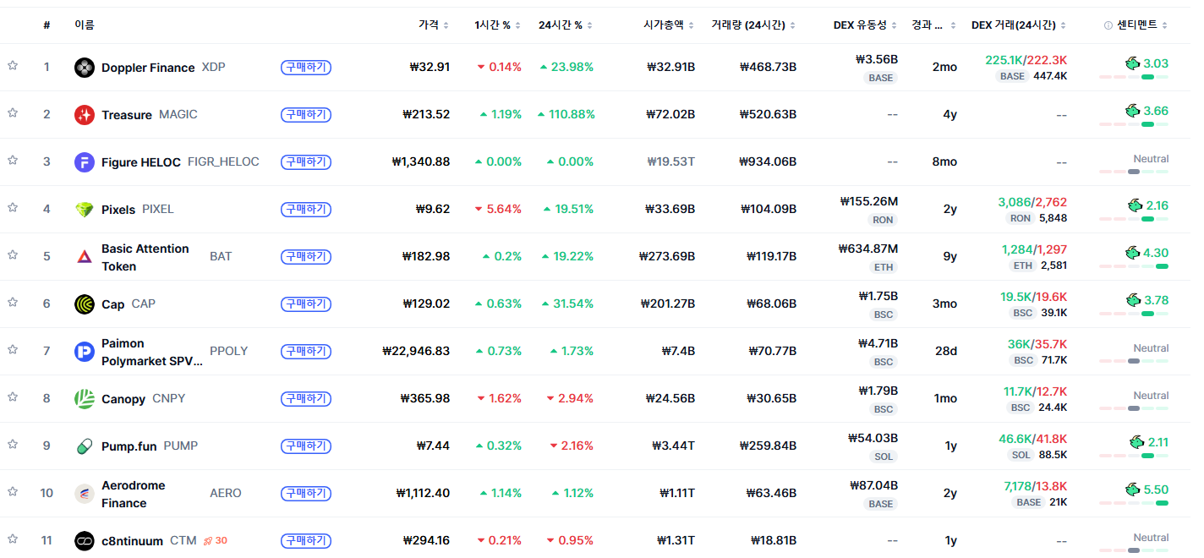
Task: Click ETH tag under ₩634.87M liquidity
Action: (x=884, y=267)
